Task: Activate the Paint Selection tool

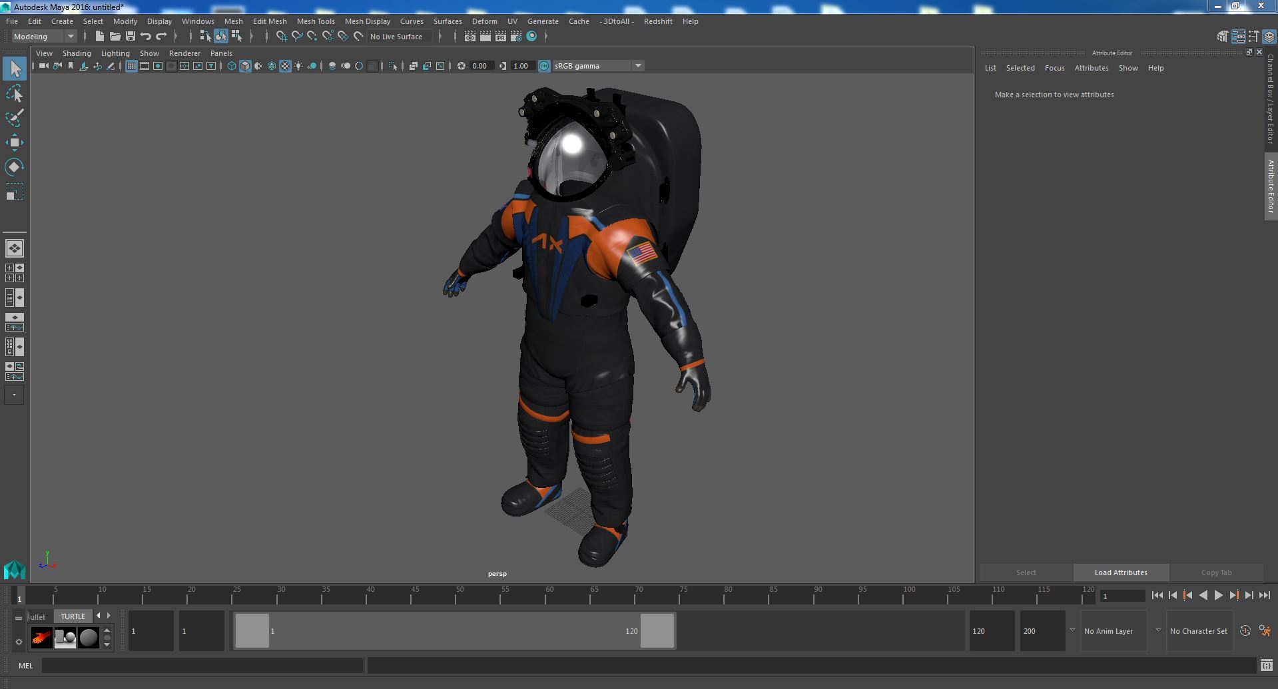Action: point(15,118)
